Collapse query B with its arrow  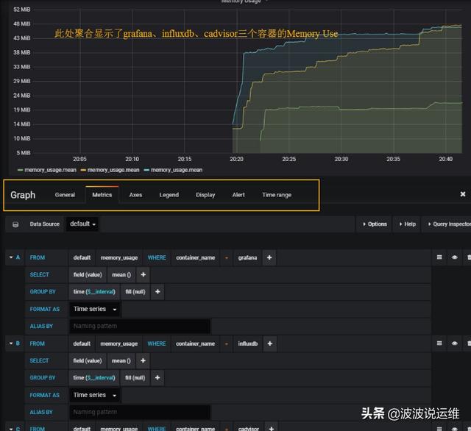click(x=11, y=343)
